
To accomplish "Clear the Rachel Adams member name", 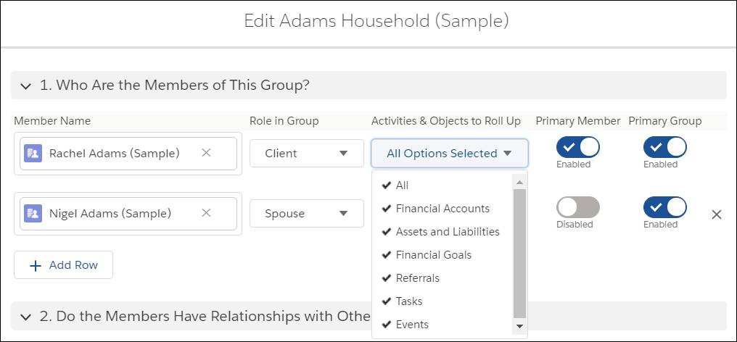I will (x=206, y=153).
